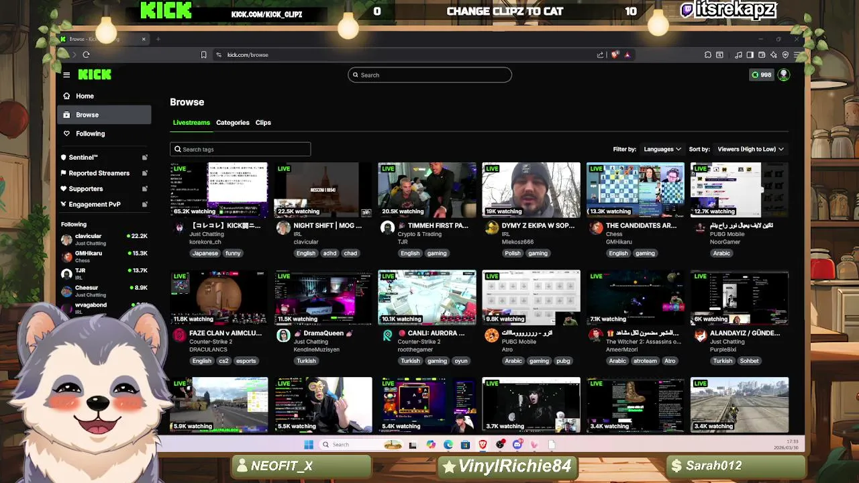Click the chad tag chip
This screenshot has height=483, width=859.
(x=350, y=254)
